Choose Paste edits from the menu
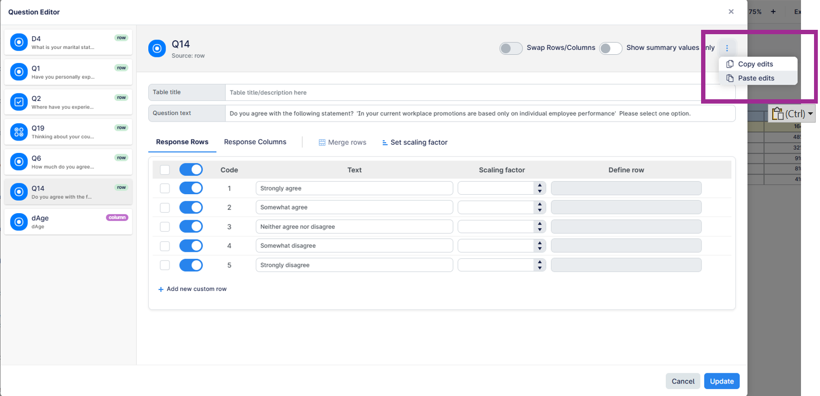Viewport: 820px width, 396px height. (x=755, y=78)
